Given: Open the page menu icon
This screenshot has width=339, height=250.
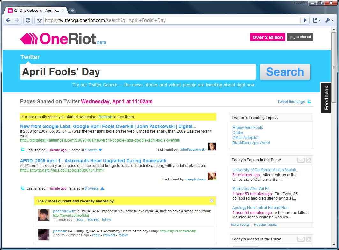Looking at the screenshot, I should pos(317,20).
